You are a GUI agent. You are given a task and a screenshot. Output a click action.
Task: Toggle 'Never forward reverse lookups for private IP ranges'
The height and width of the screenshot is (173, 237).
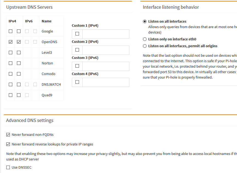click(x=8, y=144)
